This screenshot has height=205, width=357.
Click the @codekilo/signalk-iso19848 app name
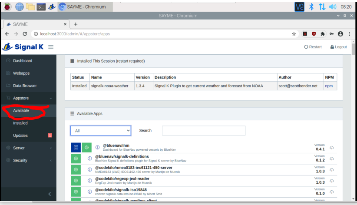pos(121,190)
